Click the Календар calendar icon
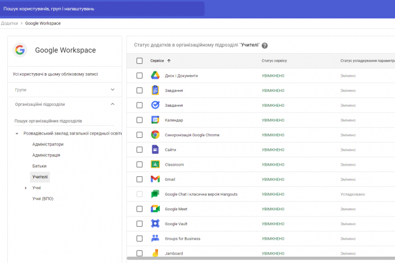The height and width of the screenshot is (263, 395). pyautogui.click(x=155, y=120)
